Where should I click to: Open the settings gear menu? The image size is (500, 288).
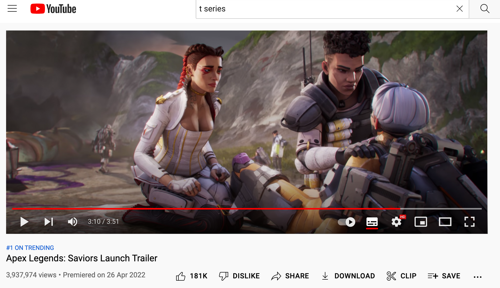tap(396, 222)
